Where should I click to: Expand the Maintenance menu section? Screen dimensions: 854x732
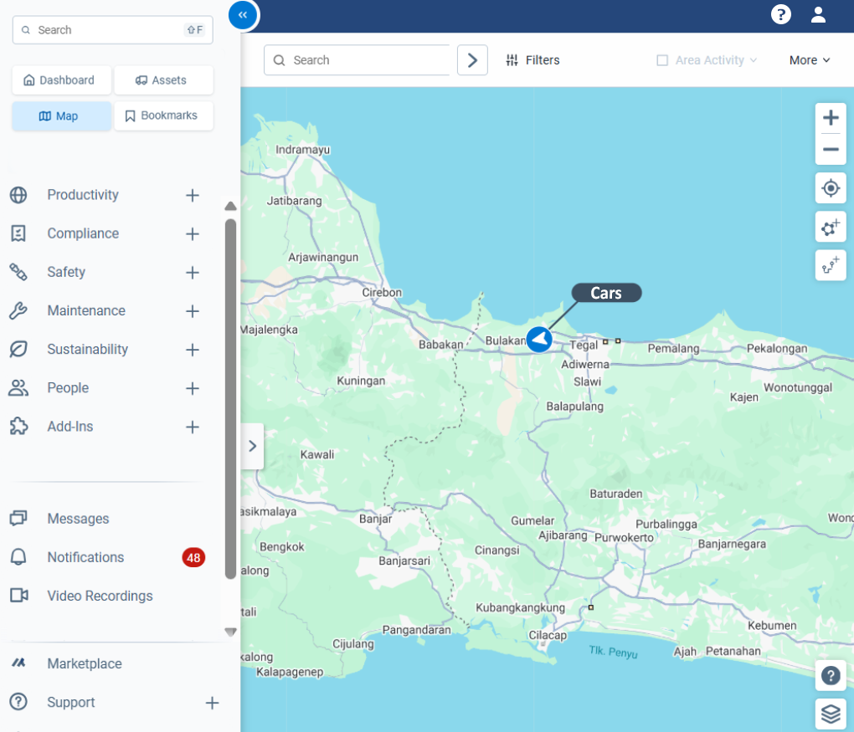(192, 311)
